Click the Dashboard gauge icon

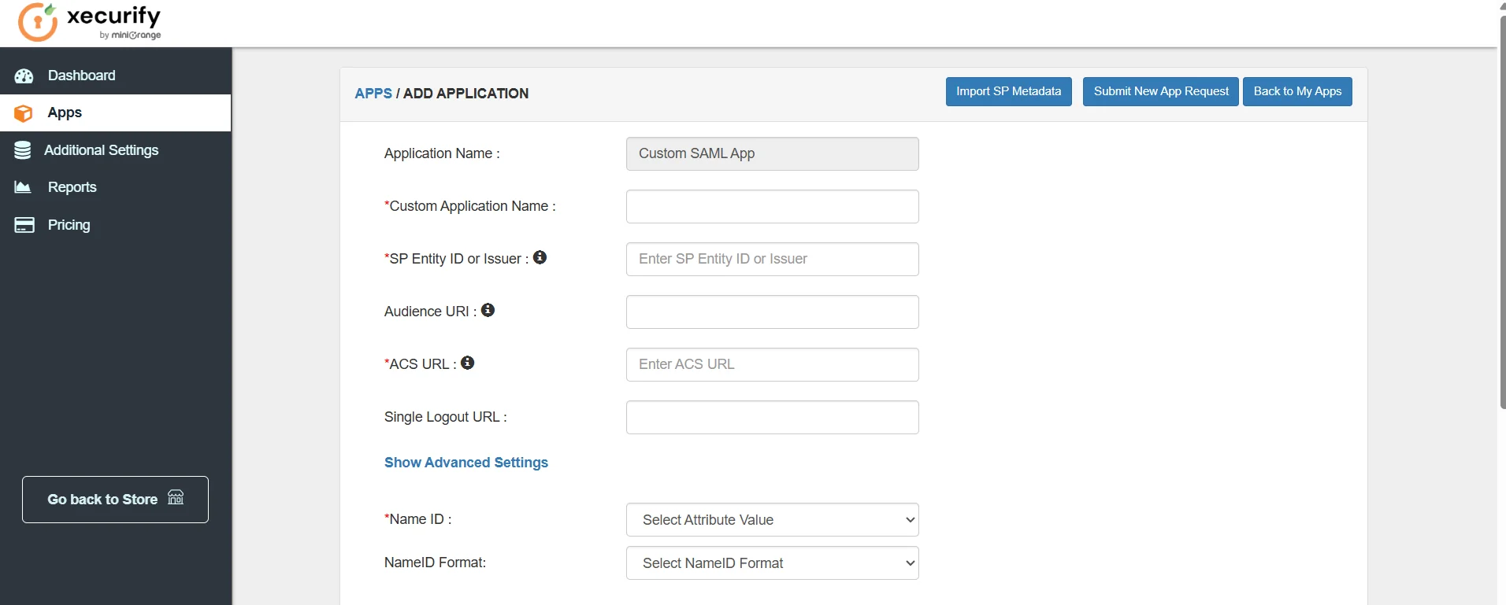pos(24,76)
